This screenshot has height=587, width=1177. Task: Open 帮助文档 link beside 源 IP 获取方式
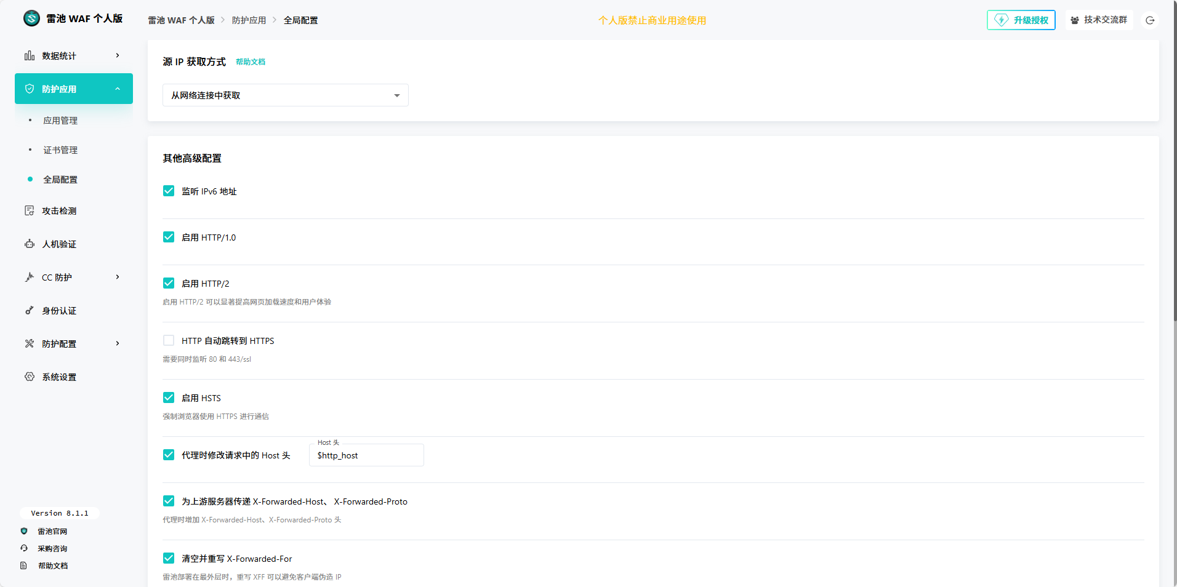[251, 62]
